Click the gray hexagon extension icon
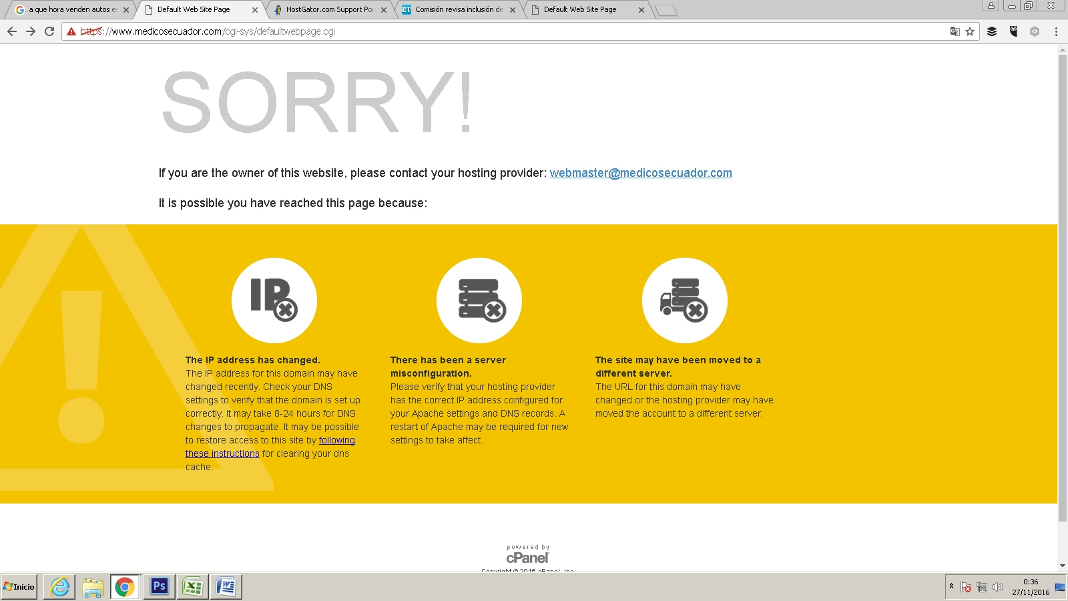Viewport: 1068px width, 601px height. click(x=1035, y=31)
